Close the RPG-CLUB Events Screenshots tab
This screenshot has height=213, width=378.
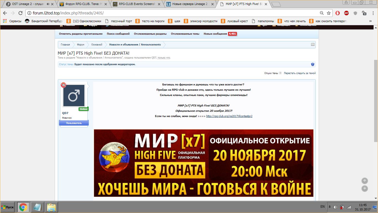click(160, 4)
